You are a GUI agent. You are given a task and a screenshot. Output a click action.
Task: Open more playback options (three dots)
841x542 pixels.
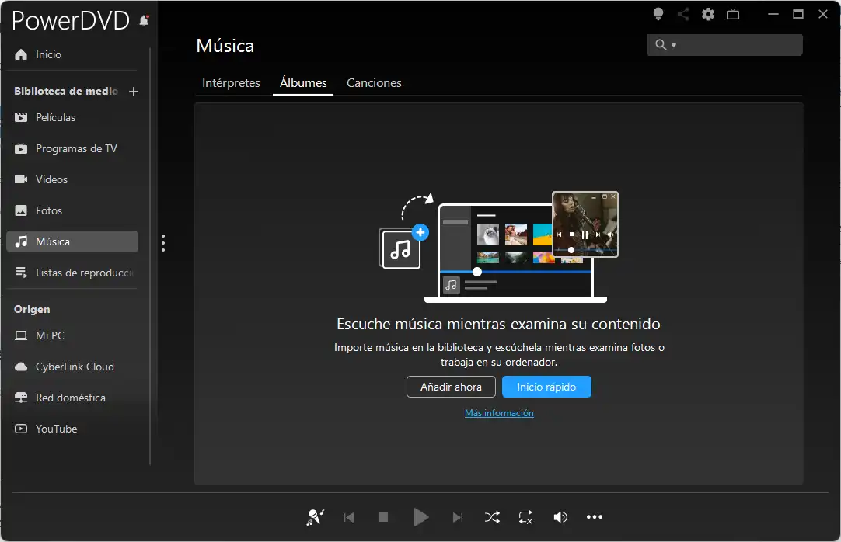pos(595,517)
